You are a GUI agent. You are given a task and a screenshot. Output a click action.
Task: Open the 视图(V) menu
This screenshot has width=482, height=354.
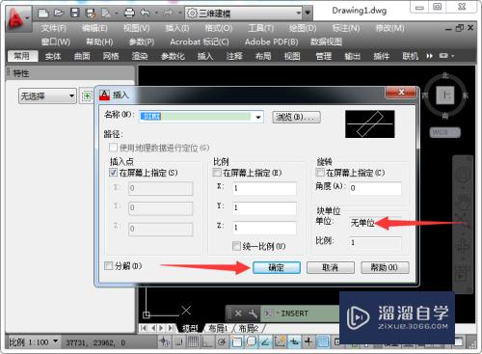[137, 28]
